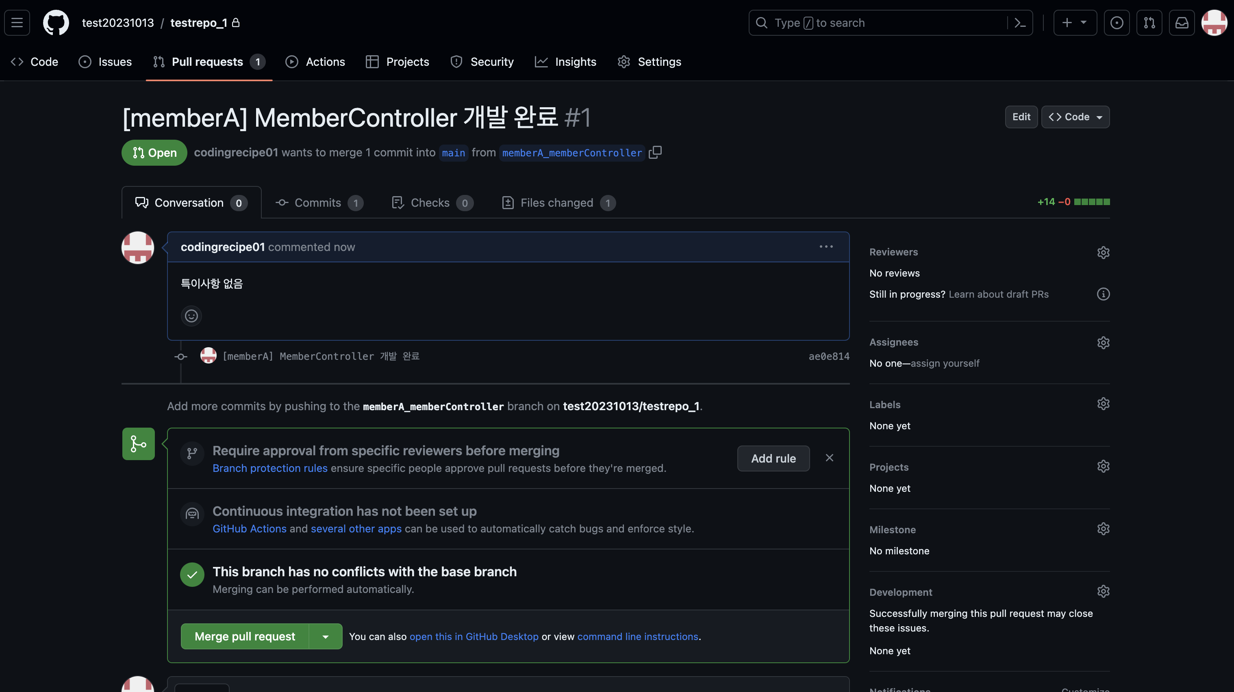Click the Merge pull request button
The height and width of the screenshot is (692, 1234).
tap(244, 636)
